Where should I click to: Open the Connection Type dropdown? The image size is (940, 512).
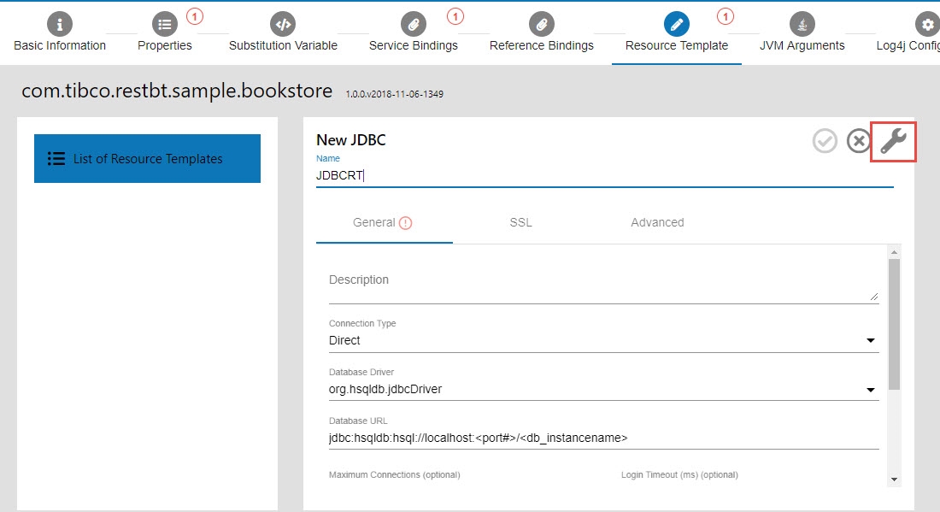(x=603, y=340)
